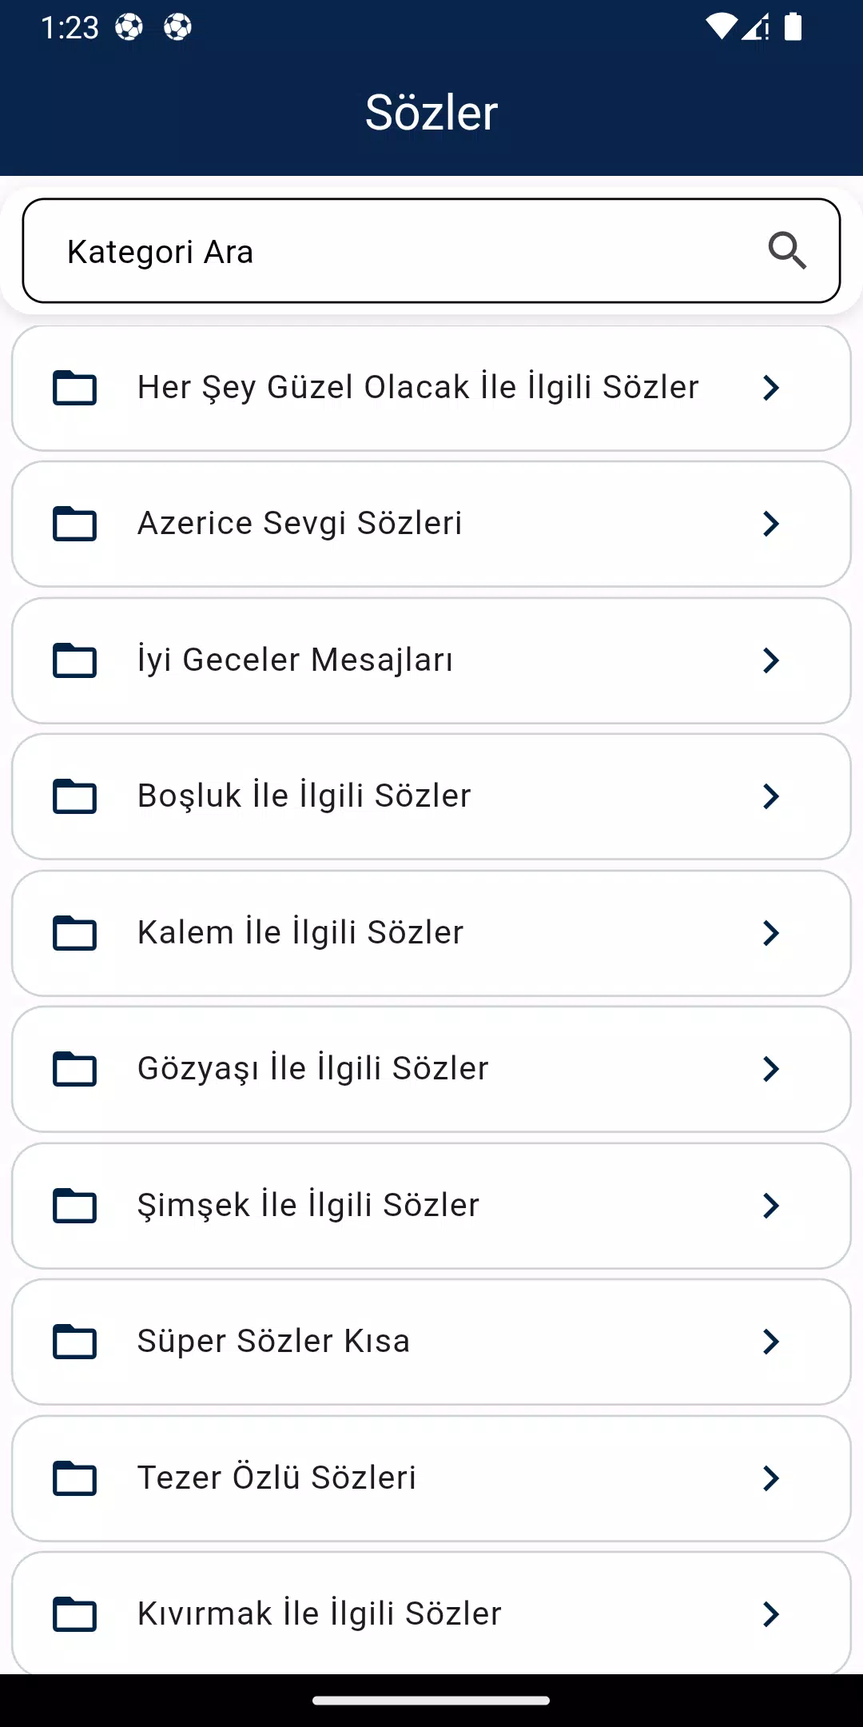Tap folder icon beside İyi Geceler Mesajları
863x1727 pixels.
75,660
